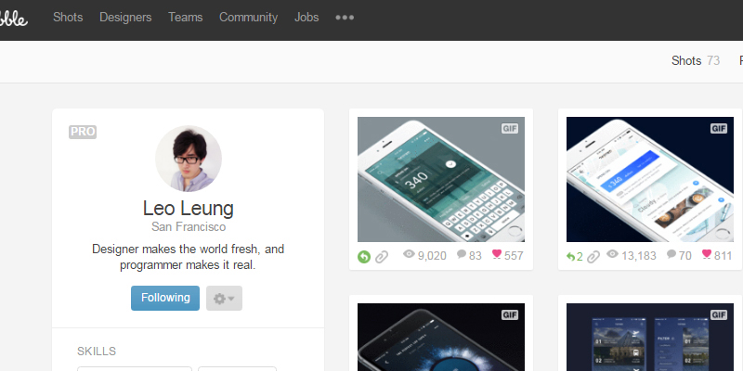Open the Jobs link in header
This screenshot has height=371, width=743.
pyautogui.click(x=306, y=18)
